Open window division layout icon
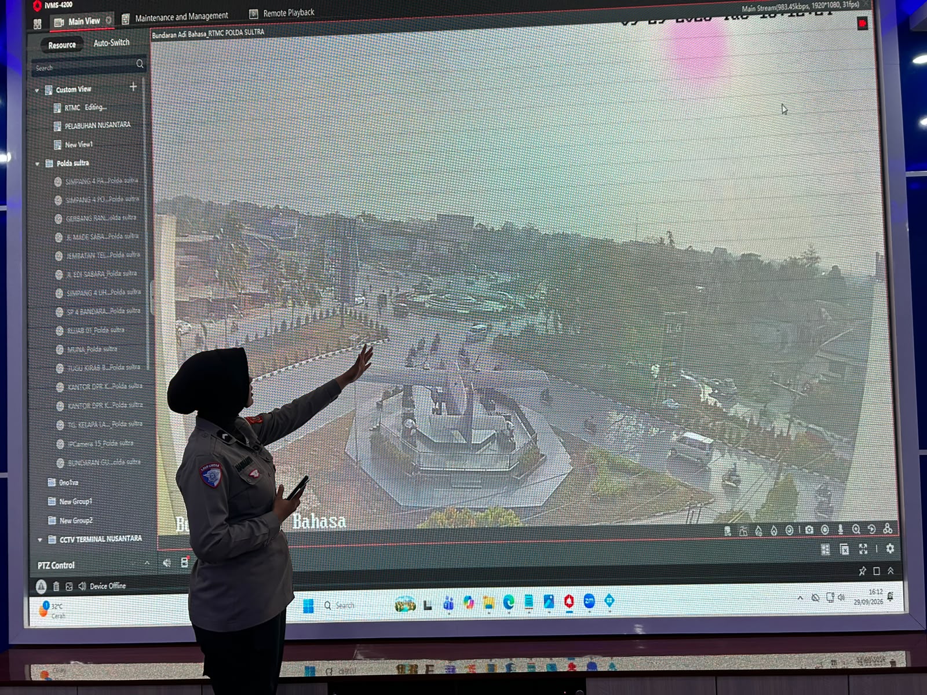Viewport: 927px width, 695px height. (826, 550)
